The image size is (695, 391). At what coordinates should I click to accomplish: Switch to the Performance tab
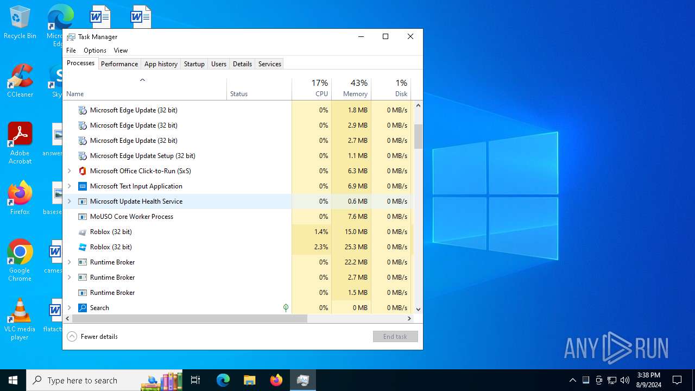click(119, 64)
